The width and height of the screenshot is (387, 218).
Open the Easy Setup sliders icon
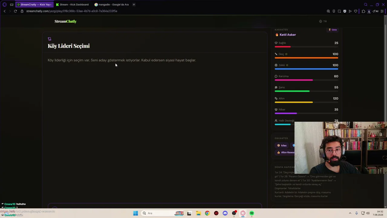(382, 11)
